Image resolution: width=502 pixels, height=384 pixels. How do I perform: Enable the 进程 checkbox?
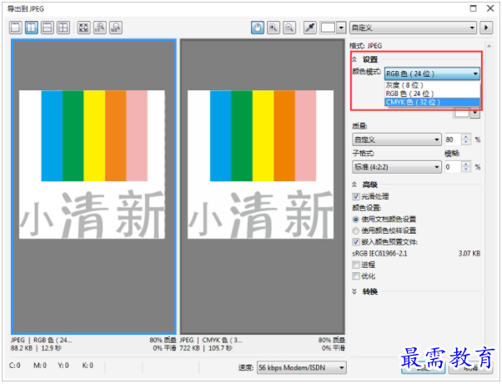point(356,265)
